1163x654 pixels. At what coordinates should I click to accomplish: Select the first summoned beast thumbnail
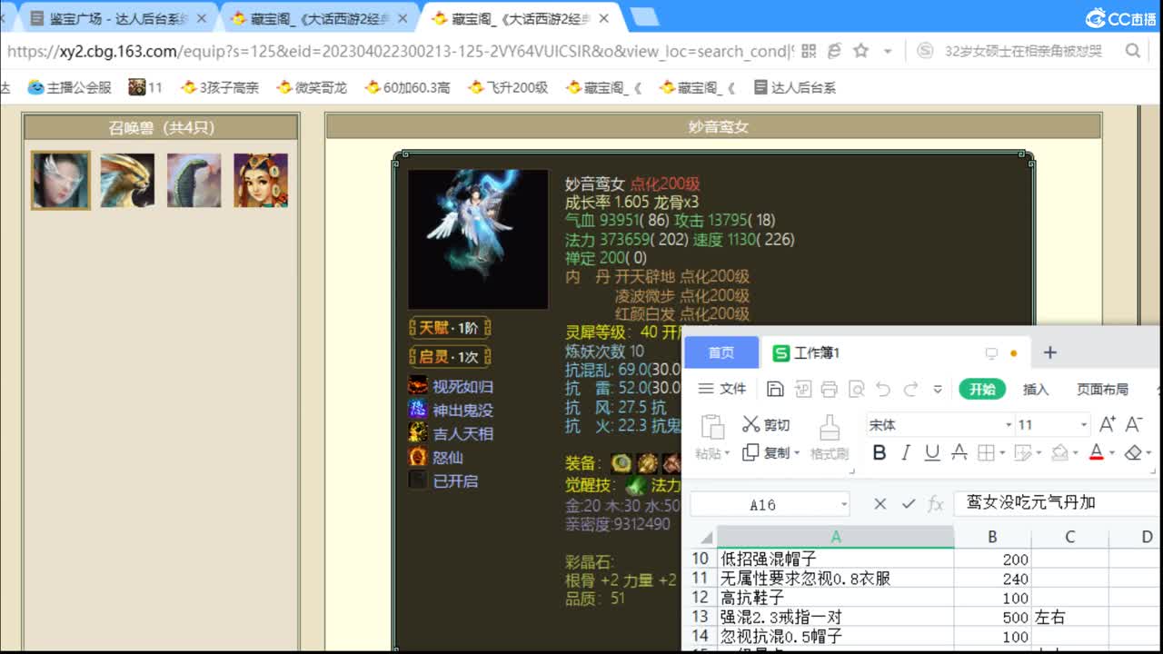click(61, 180)
